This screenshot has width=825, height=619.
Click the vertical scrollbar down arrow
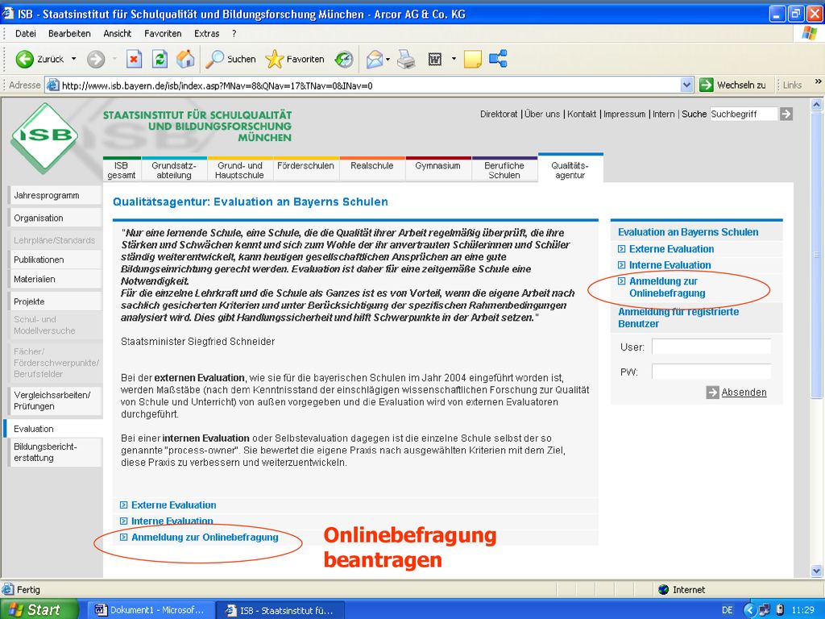(x=817, y=571)
